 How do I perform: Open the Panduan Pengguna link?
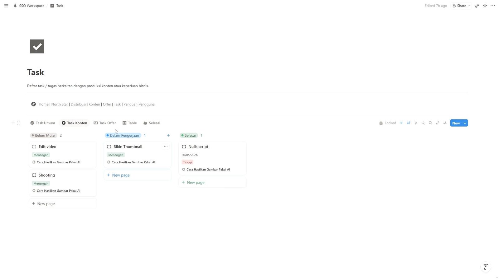(x=139, y=104)
